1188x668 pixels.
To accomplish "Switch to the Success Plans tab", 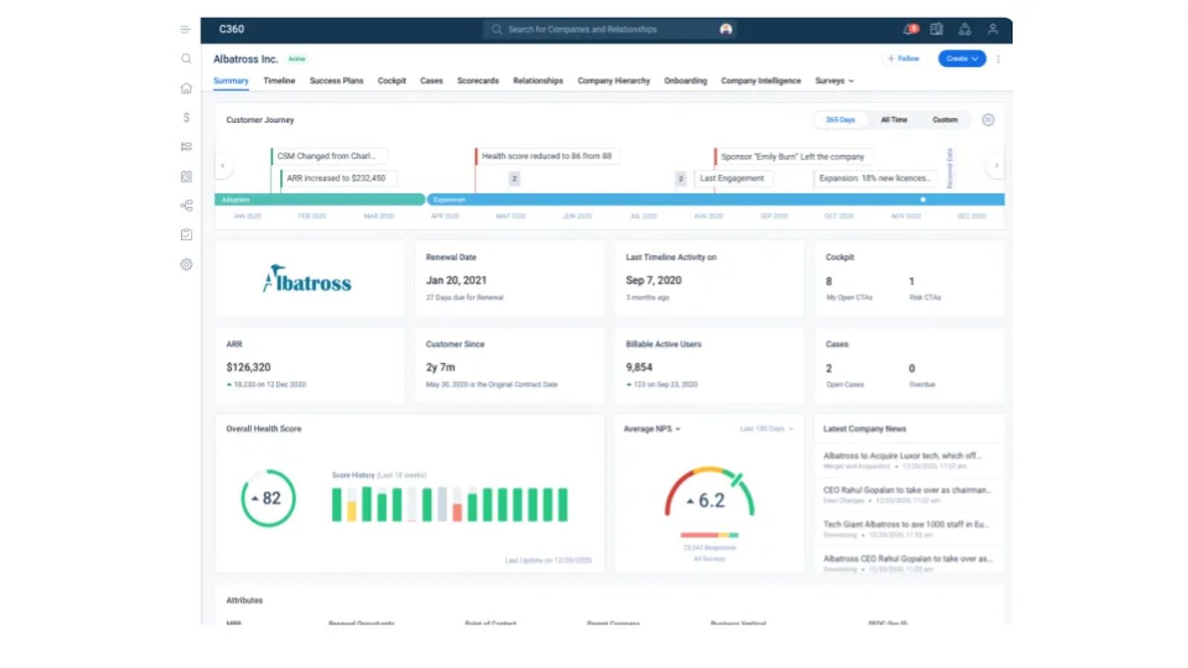I will (x=336, y=81).
